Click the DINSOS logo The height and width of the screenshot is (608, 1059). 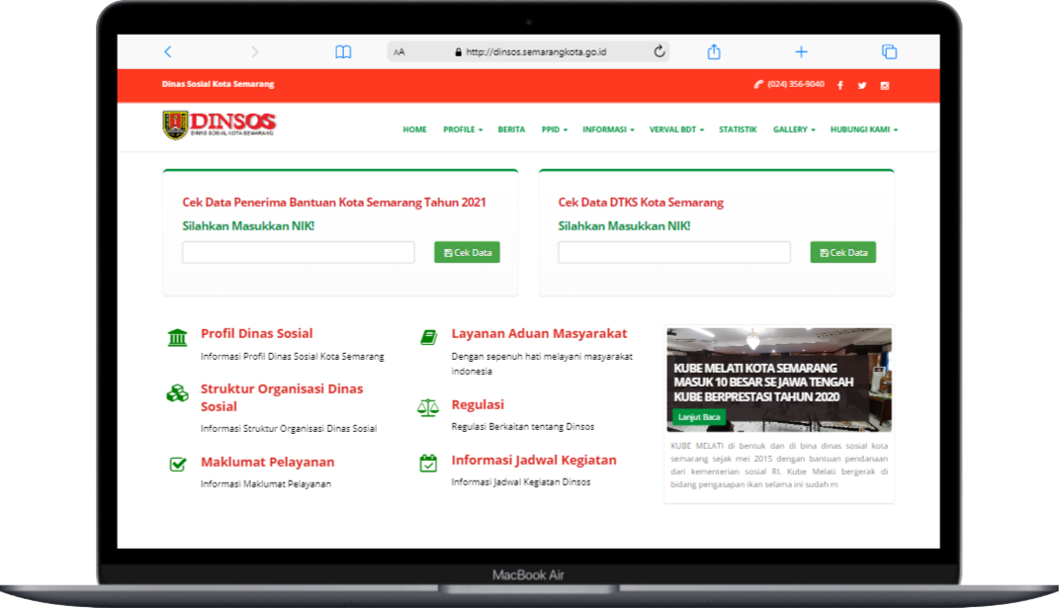pyautogui.click(x=220, y=126)
